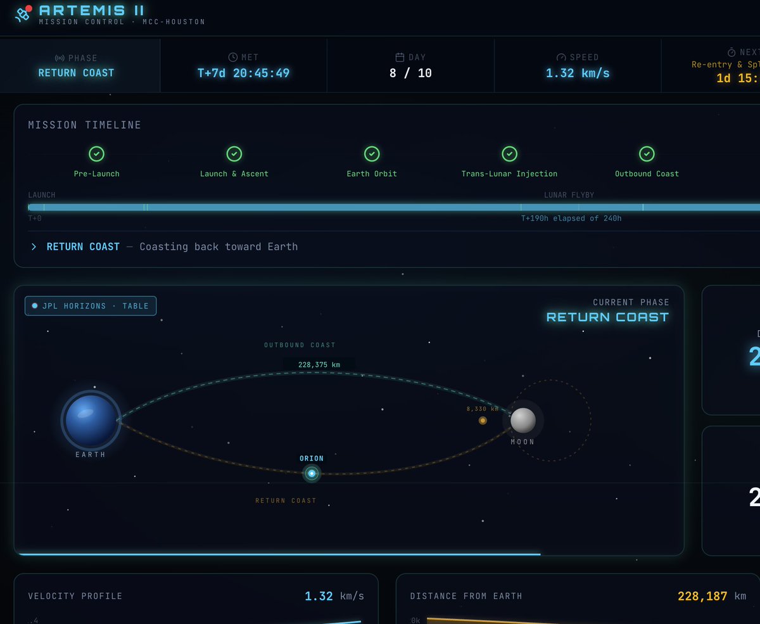Screen dimensions: 760x624
Task: Click the OUTBOUND COAST trajectory label
Action: coord(300,345)
